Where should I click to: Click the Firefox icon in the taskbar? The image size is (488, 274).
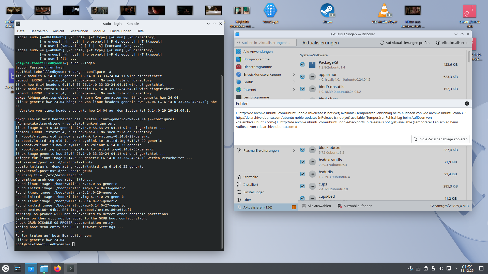57,268
